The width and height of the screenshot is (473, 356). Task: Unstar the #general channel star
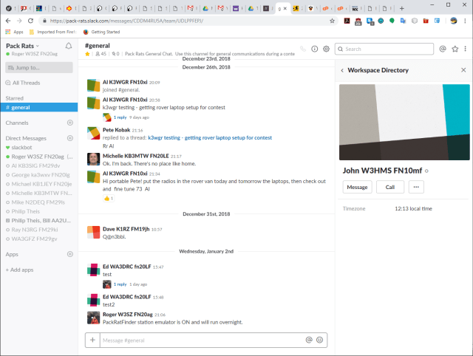(87, 54)
